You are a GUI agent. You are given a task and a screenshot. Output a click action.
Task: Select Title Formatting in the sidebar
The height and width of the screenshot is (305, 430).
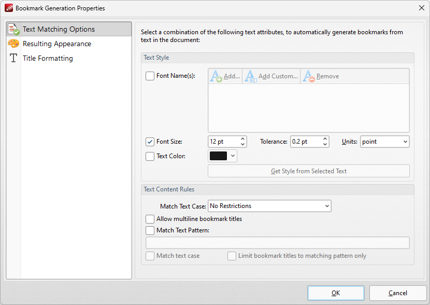(x=48, y=58)
